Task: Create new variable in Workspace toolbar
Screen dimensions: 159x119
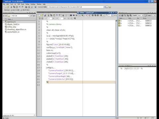Action: pos(120,16)
